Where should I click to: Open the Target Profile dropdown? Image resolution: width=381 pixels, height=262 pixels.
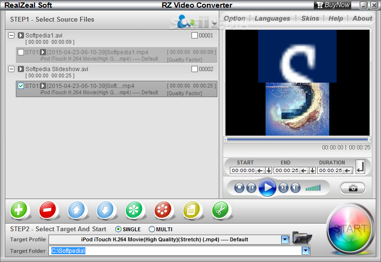285,239
